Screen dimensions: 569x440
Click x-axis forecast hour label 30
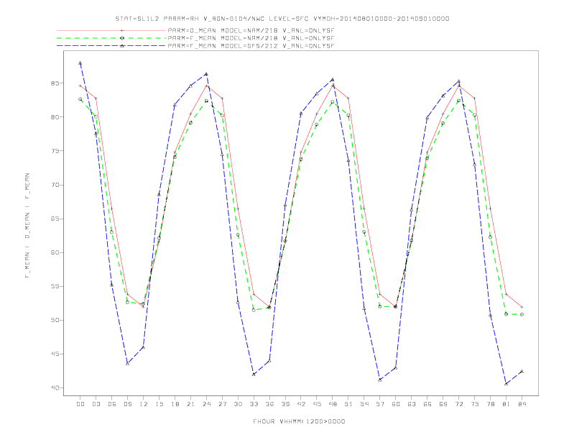click(x=238, y=404)
